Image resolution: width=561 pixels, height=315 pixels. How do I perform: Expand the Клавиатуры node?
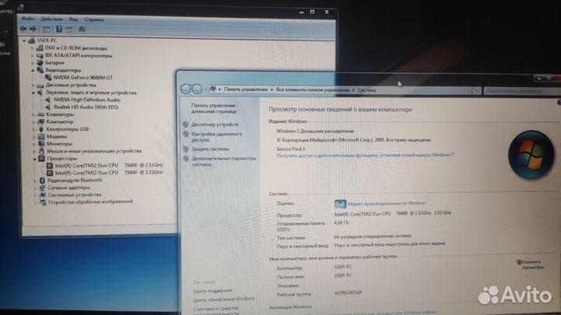[34, 114]
